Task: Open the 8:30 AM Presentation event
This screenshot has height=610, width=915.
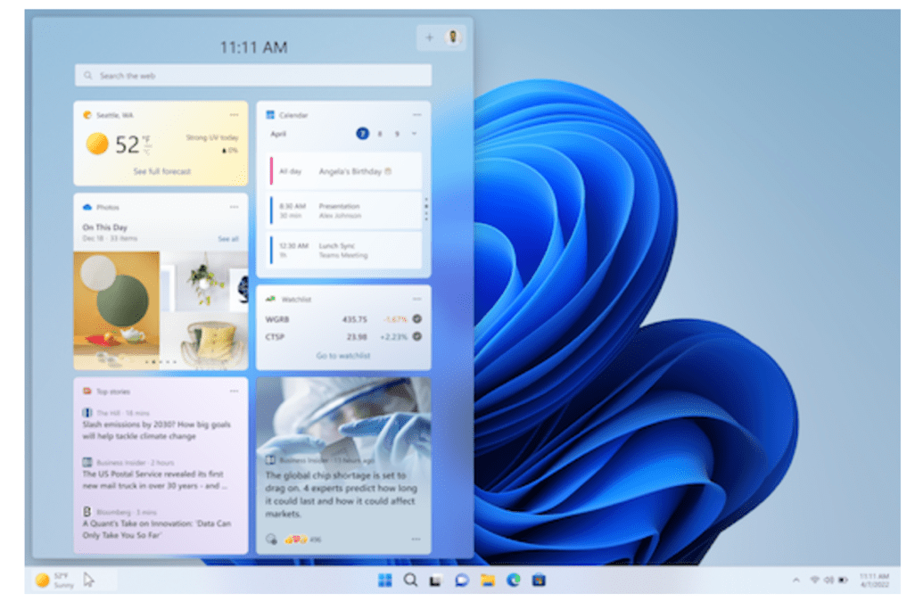Action: (x=343, y=210)
